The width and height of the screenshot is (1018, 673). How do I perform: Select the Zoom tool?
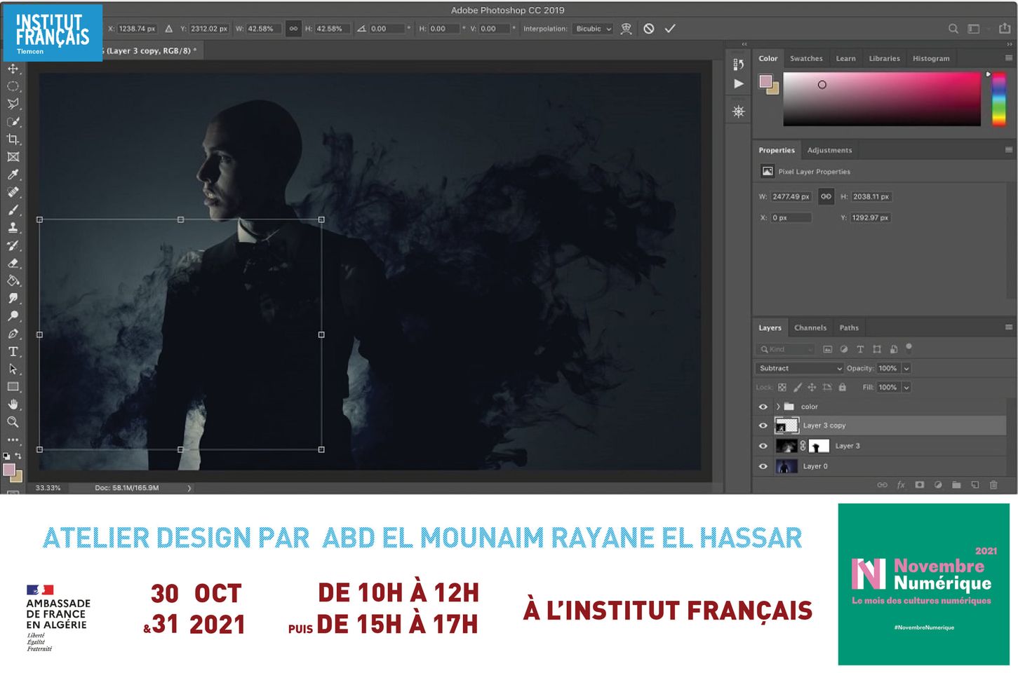pos(14,422)
